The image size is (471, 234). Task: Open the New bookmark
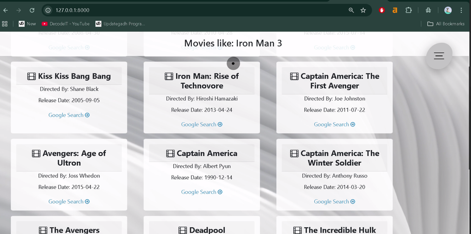coord(27,24)
